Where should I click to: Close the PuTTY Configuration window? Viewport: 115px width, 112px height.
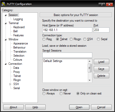pos(109,4)
